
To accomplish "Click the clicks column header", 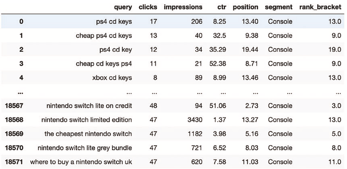I will click(148, 7).
